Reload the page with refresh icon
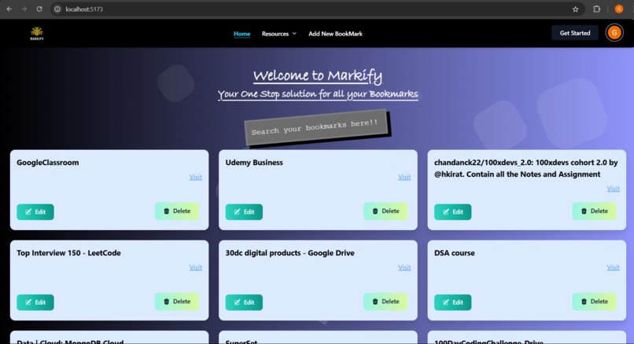The height and width of the screenshot is (344, 634). 39,9
